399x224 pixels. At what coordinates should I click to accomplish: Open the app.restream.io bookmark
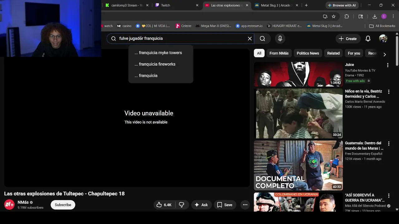point(249,26)
